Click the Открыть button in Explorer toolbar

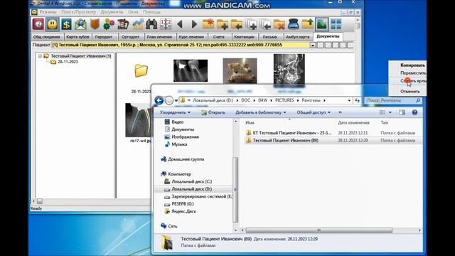pyautogui.click(x=213, y=112)
